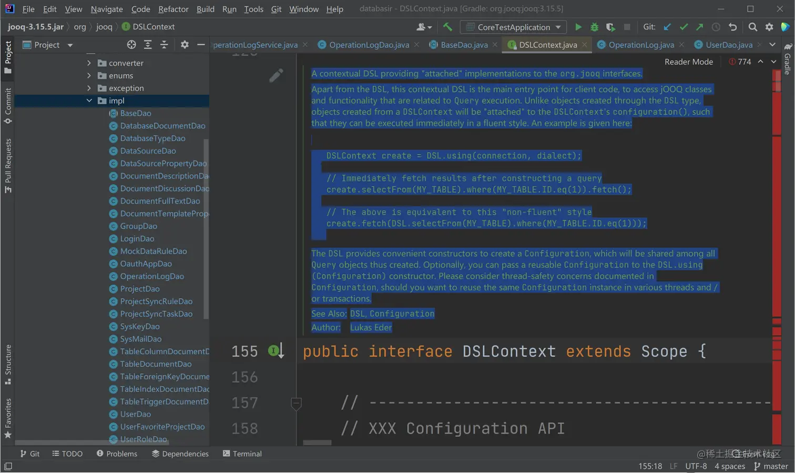795x473 pixels.
Task: Expand the enums folder
Action: [x=89, y=75]
